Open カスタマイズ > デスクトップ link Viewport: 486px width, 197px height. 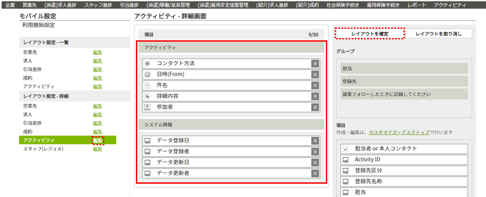tap(399, 132)
